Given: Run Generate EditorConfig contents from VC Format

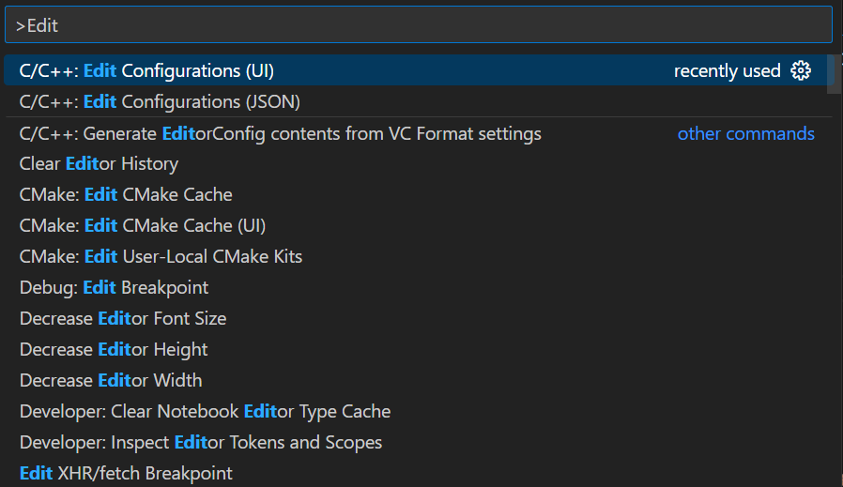Looking at the screenshot, I should click(280, 133).
